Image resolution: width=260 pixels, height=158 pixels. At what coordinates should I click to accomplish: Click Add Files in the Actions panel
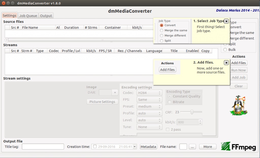pyautogui.click(x=238, y=63)
